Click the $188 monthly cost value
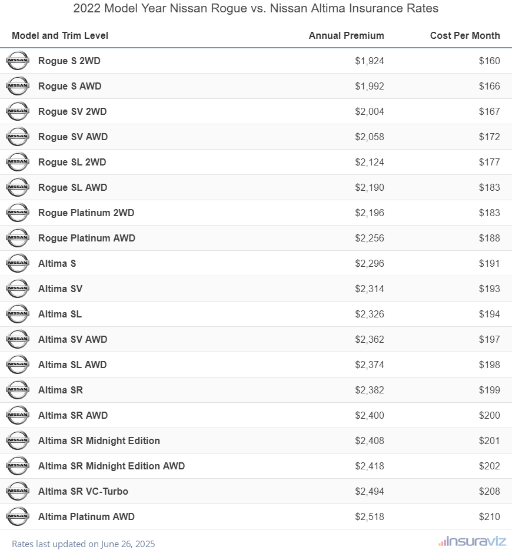Screen dimensions: 512x553 click(490, 238)
